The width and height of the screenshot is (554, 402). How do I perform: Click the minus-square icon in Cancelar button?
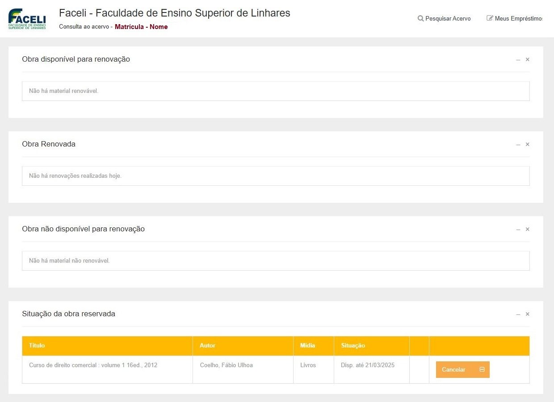point(482,369)
